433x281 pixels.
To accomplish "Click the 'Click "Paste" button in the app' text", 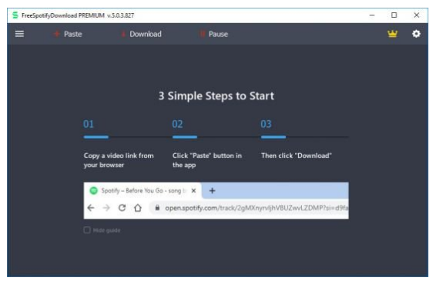I will tap(207, 160).
